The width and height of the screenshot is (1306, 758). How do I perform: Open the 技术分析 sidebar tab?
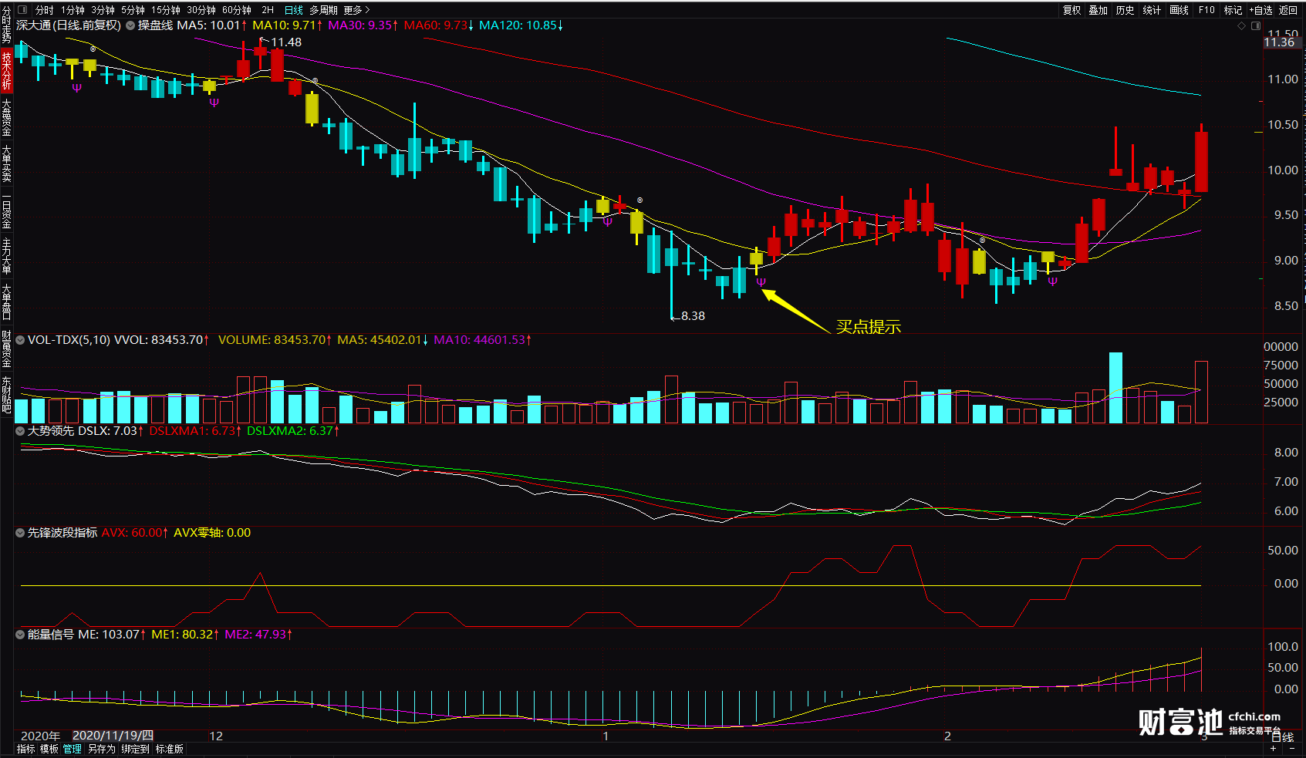click(6, 70)
